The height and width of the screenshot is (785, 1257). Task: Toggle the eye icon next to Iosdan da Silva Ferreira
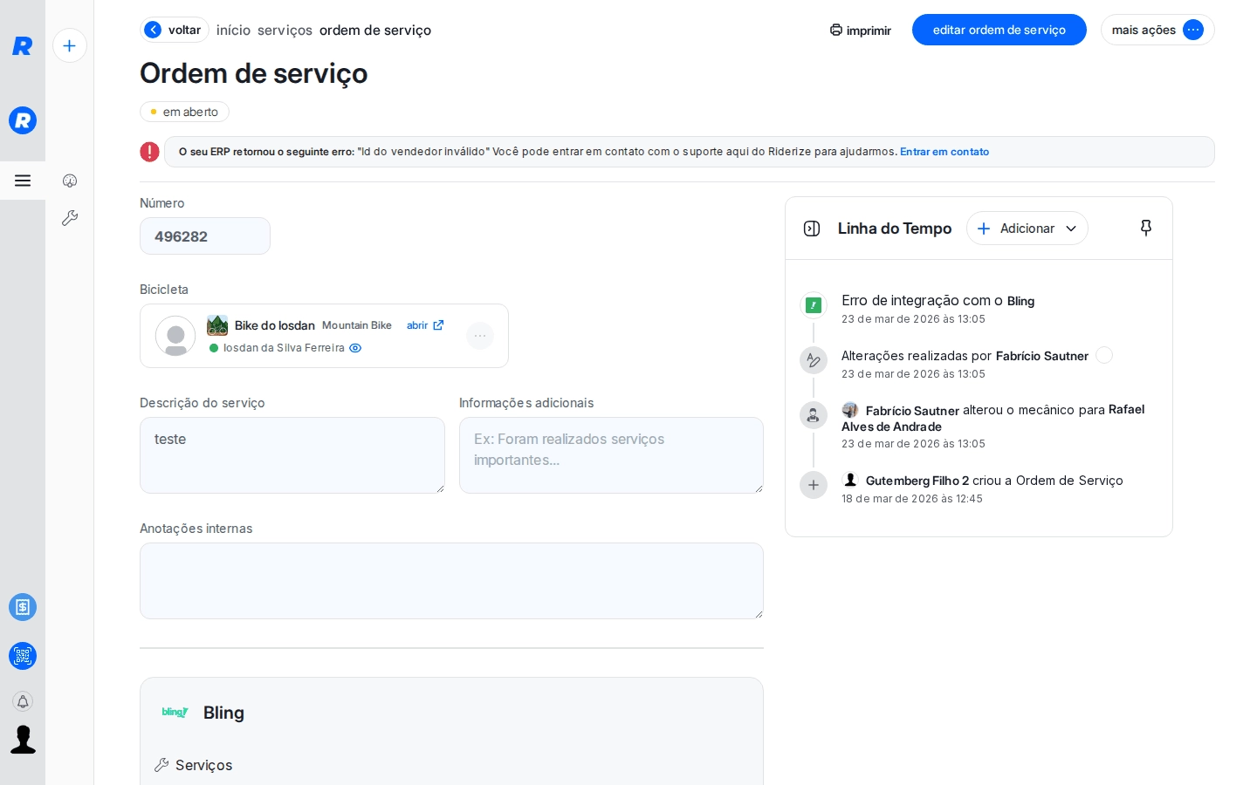[x=355, y=348]
